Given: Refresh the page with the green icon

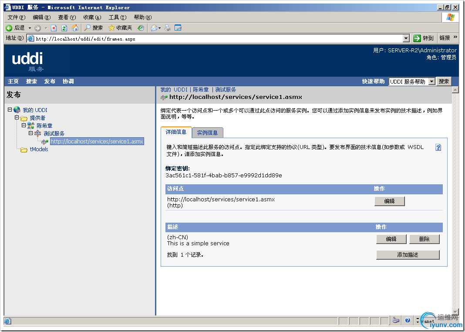Looking at the screenshot, I should pos(64,28).
